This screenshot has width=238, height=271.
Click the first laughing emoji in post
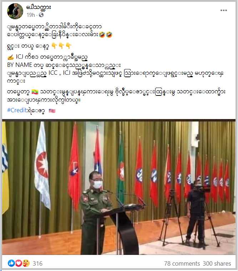coord(102,35)
